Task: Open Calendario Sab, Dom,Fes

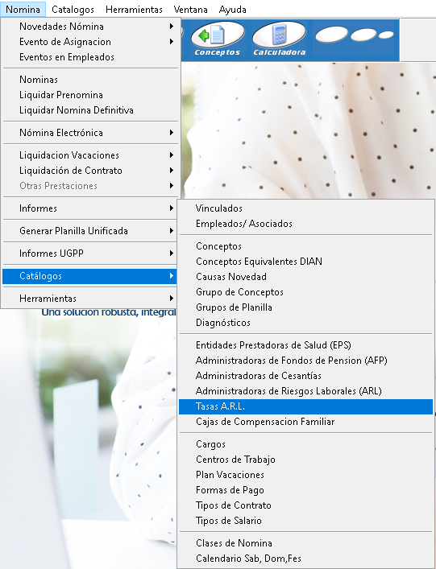Action: pyautogui.click(x=305, y=558)
